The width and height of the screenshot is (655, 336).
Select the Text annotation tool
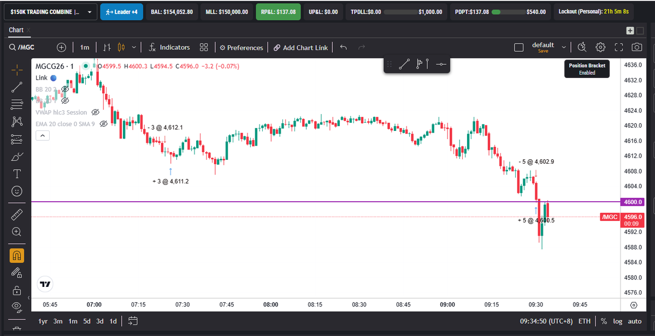(17, 174)
